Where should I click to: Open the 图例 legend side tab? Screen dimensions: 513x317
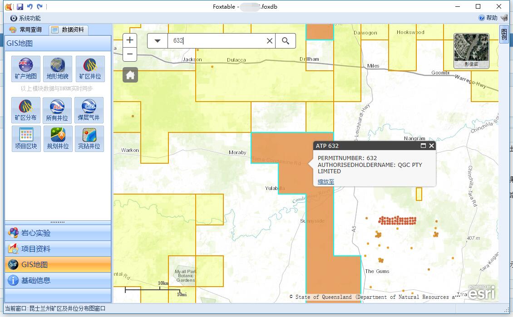pos(504,34)
